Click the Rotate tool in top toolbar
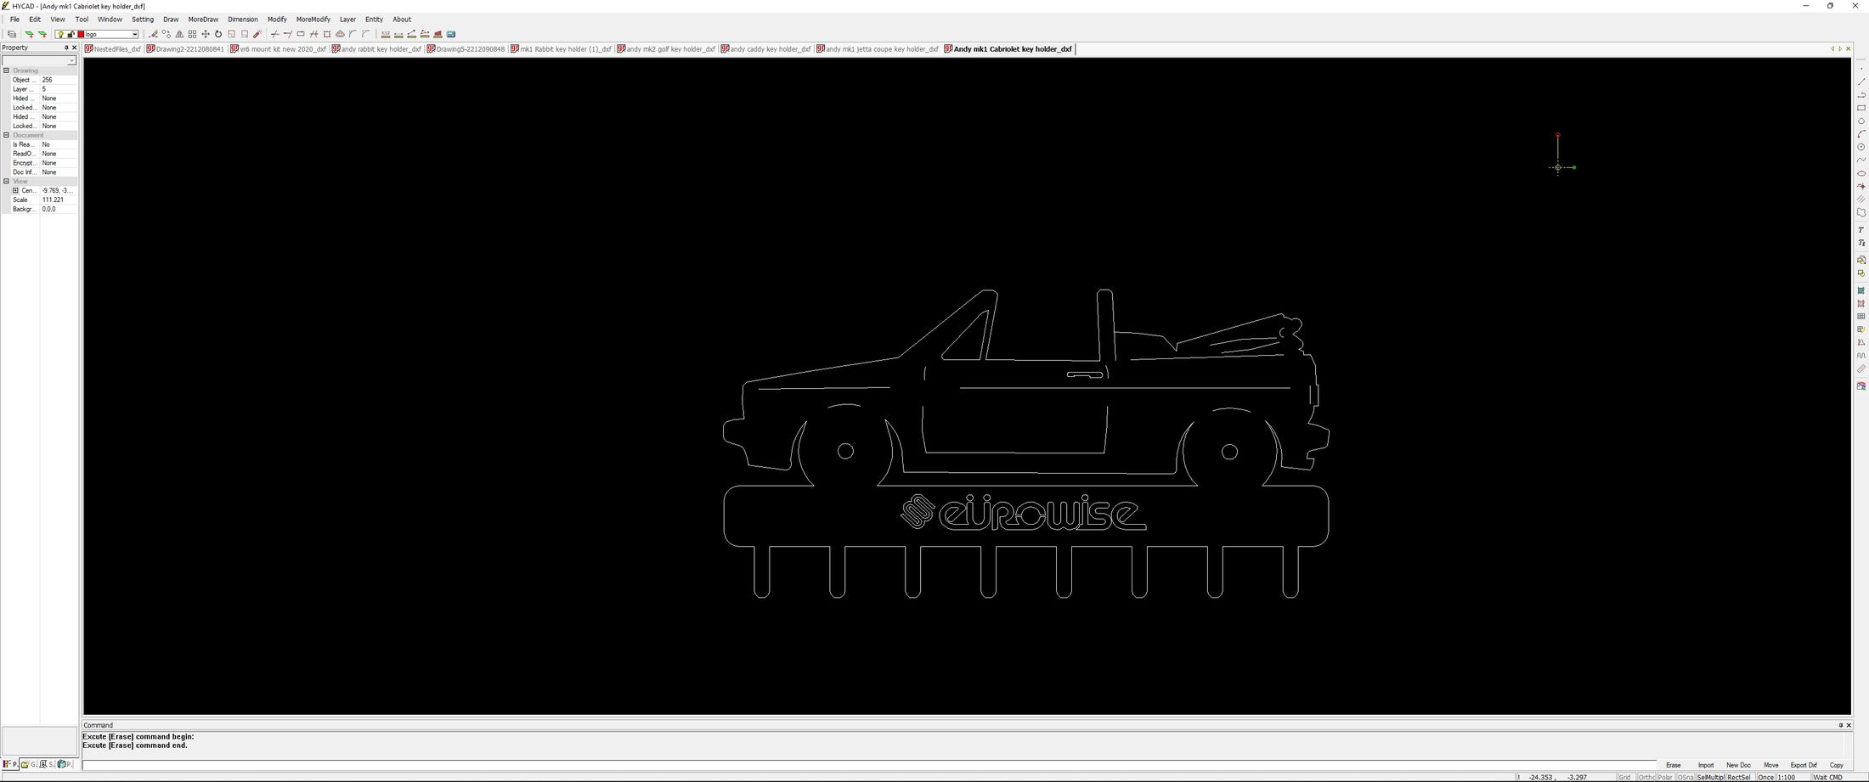Image resolution: width=1869 pixels, height=782 pixels. [x=218, y=35]
